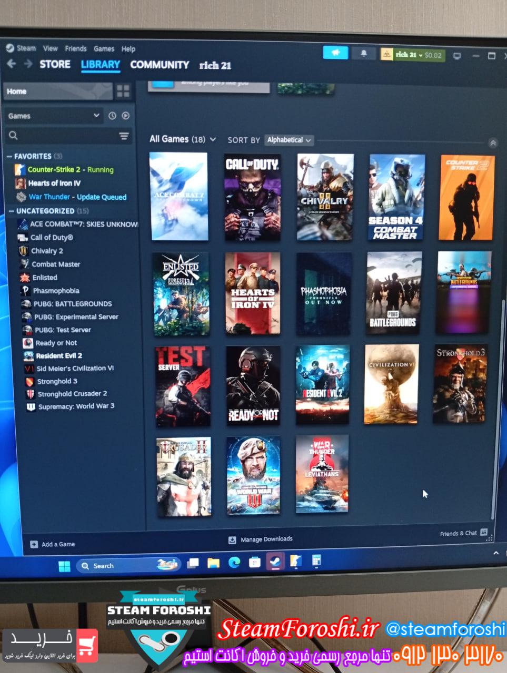Click the recent activity clock icon
Viewport: 507px width, 673px height.
tap(112, 116)
